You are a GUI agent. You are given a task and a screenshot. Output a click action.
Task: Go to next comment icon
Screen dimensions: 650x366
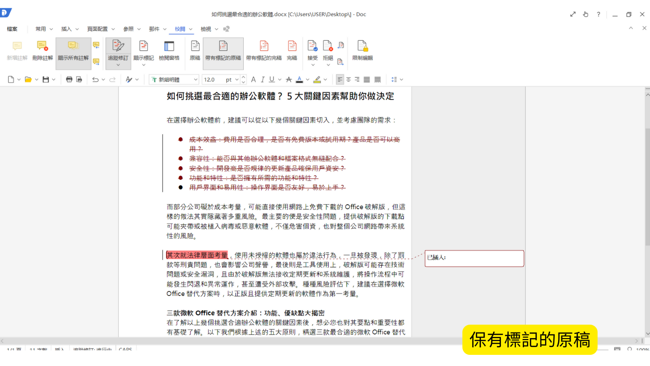pos(96,61)
